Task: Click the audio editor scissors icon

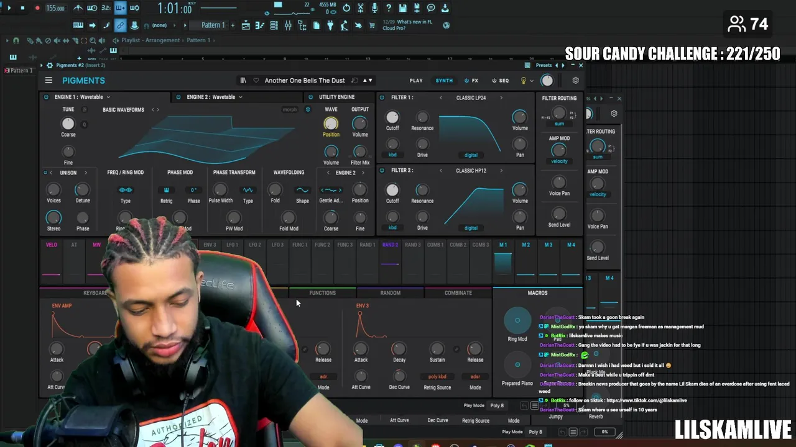Action: tap(361, 8)
